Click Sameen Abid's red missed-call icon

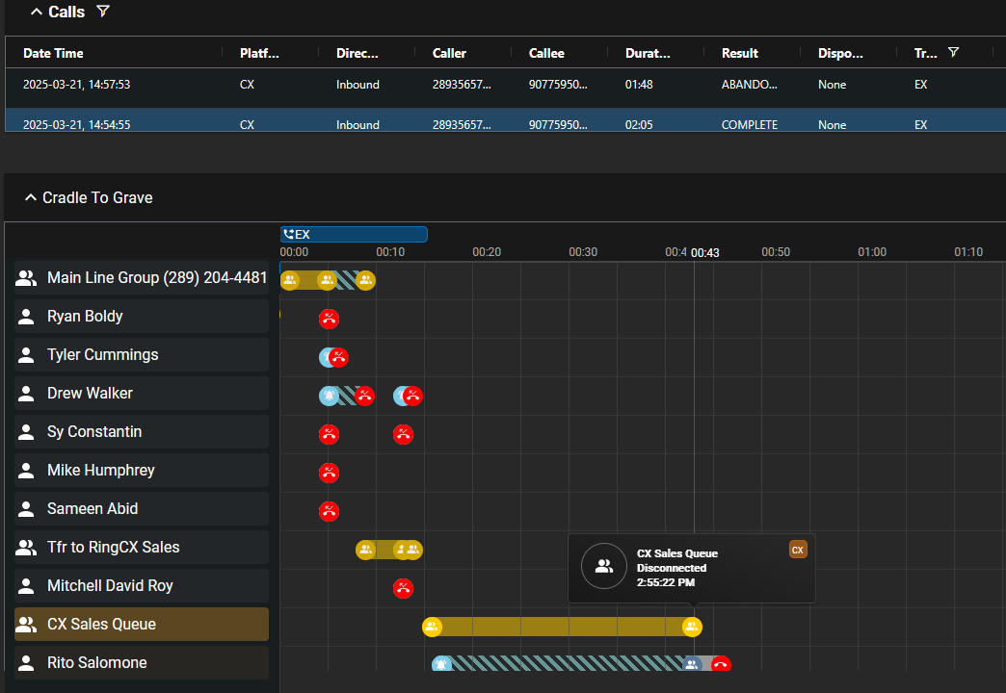pos(330,511)
